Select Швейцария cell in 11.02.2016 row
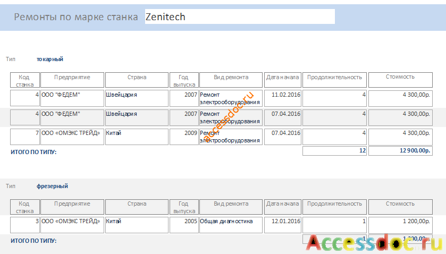 click(137, 98)
